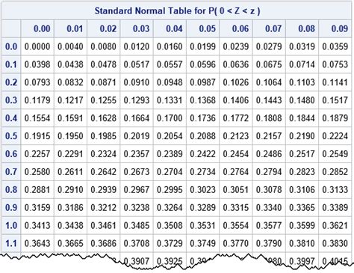Click the cell reading 0.3621
354x273 pixels.
click(x=335, y=225)
